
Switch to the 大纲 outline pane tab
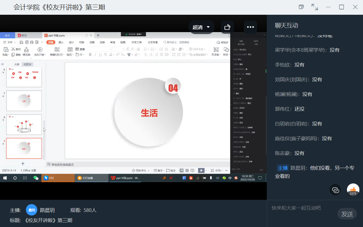pos(16,65)
